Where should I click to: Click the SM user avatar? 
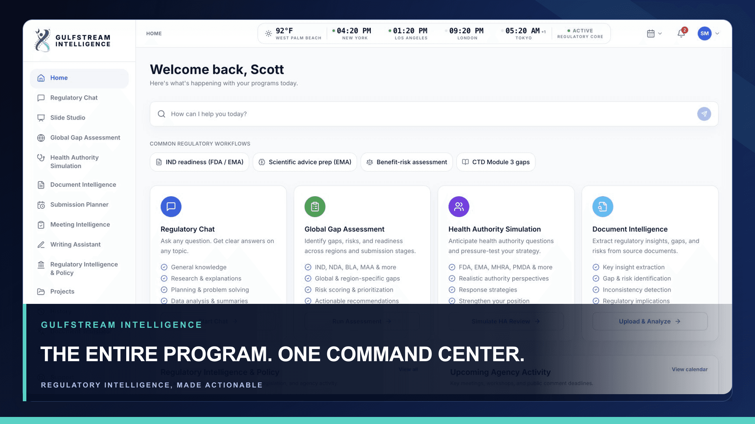705,33
